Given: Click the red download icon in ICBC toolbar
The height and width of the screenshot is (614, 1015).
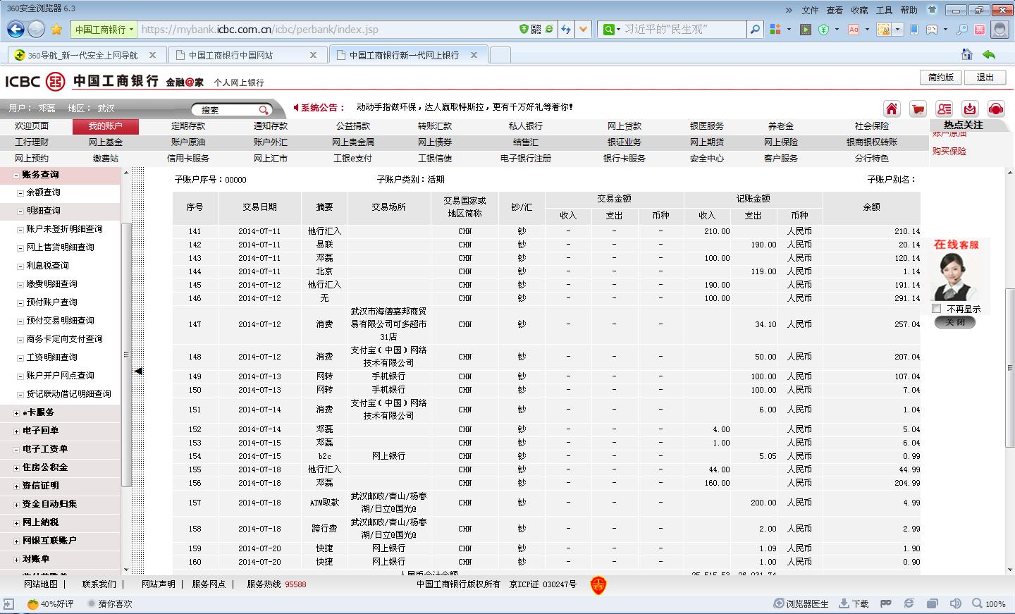Looking at the screenshot, I should tap(970, 109).
